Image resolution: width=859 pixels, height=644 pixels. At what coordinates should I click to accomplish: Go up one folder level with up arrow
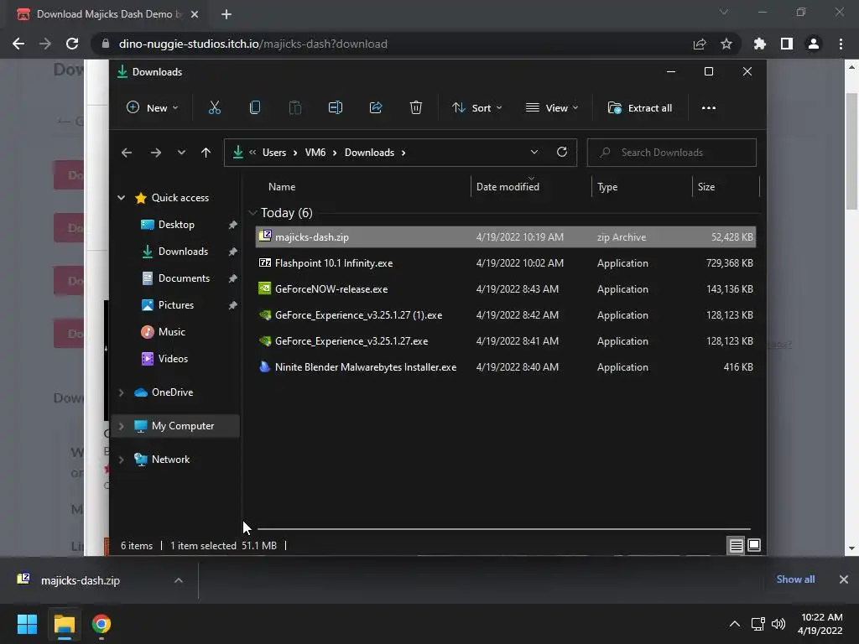206,153
